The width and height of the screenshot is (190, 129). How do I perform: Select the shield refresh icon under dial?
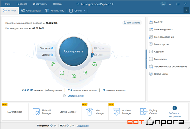click(x=85, y=73)
